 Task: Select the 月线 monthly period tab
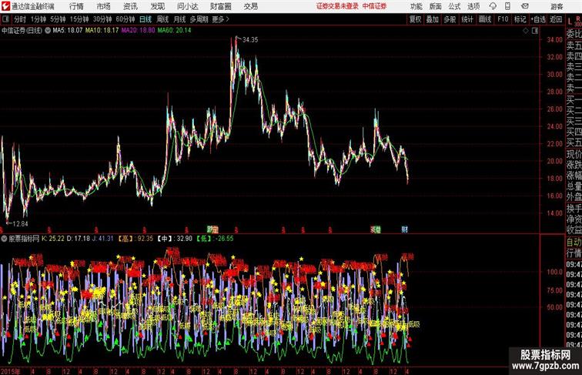(x=179, y=19)
